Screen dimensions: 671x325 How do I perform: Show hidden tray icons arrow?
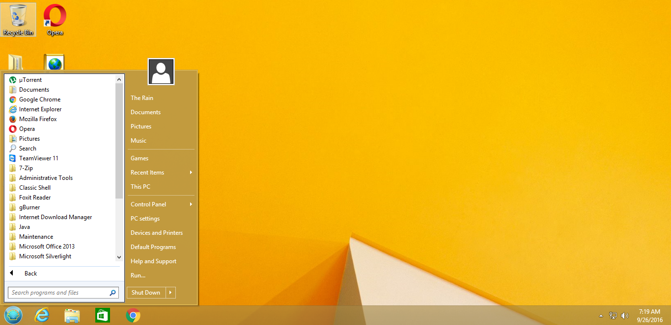[x=600, y=316]
